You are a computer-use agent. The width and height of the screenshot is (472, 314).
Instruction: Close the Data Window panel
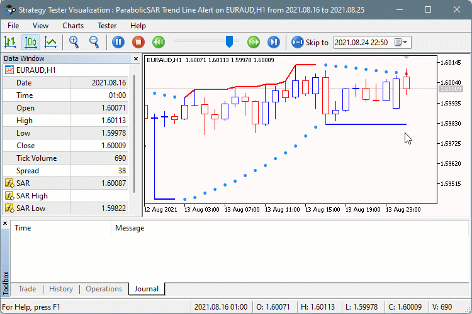tap(136, 58)
